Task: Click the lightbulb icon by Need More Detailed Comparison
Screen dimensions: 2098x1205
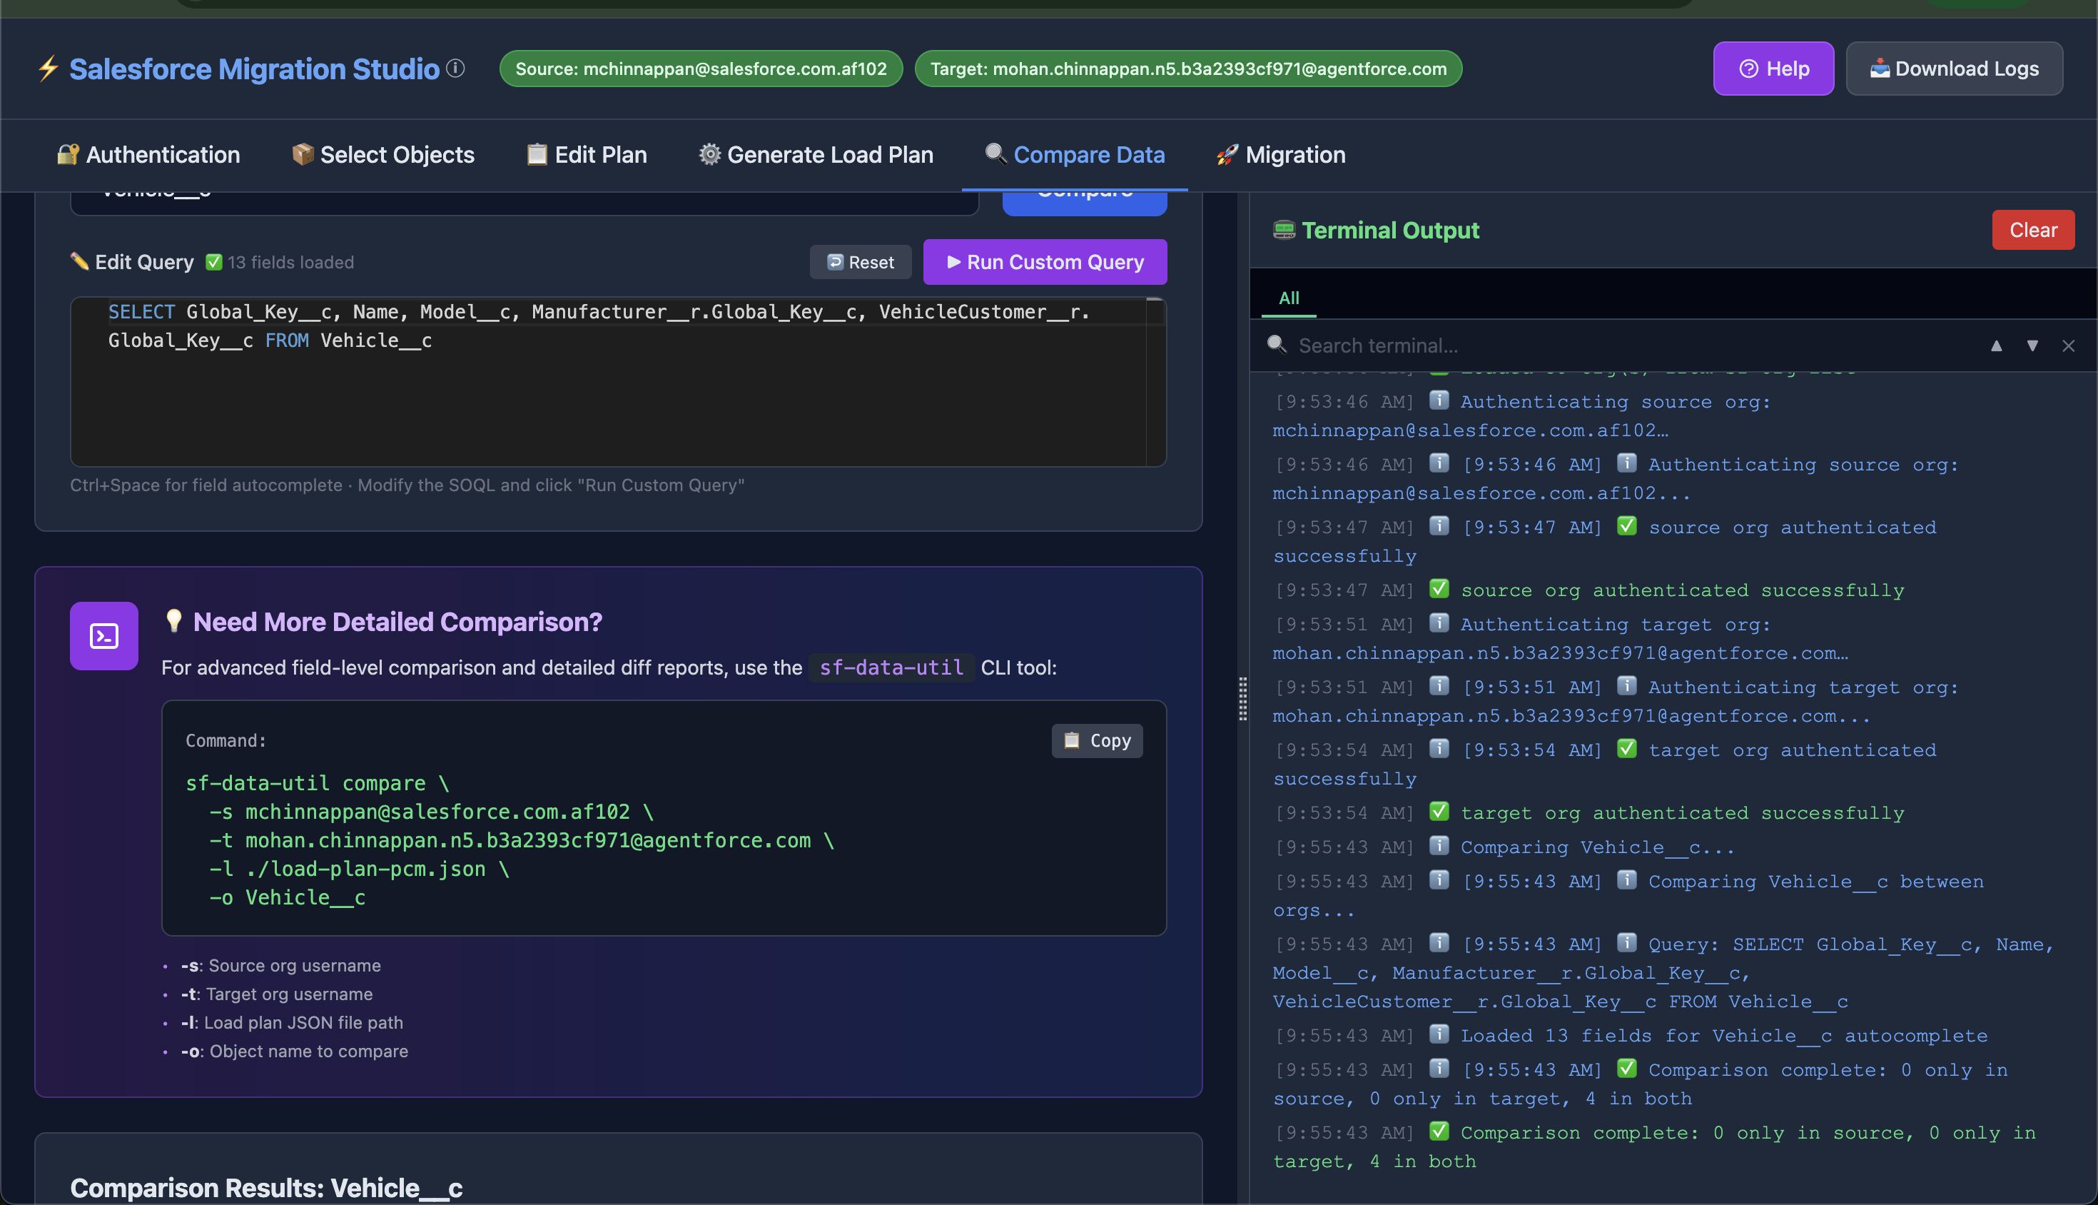Action: click(173, 621)
